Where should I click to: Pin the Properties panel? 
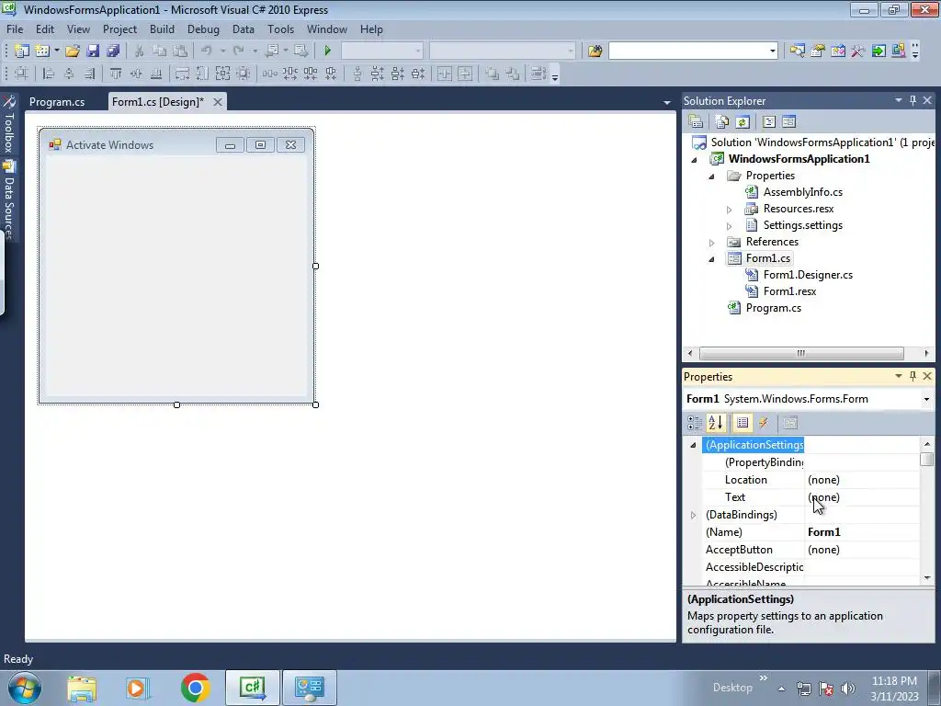pyautogui.click(x=913, y=376)
